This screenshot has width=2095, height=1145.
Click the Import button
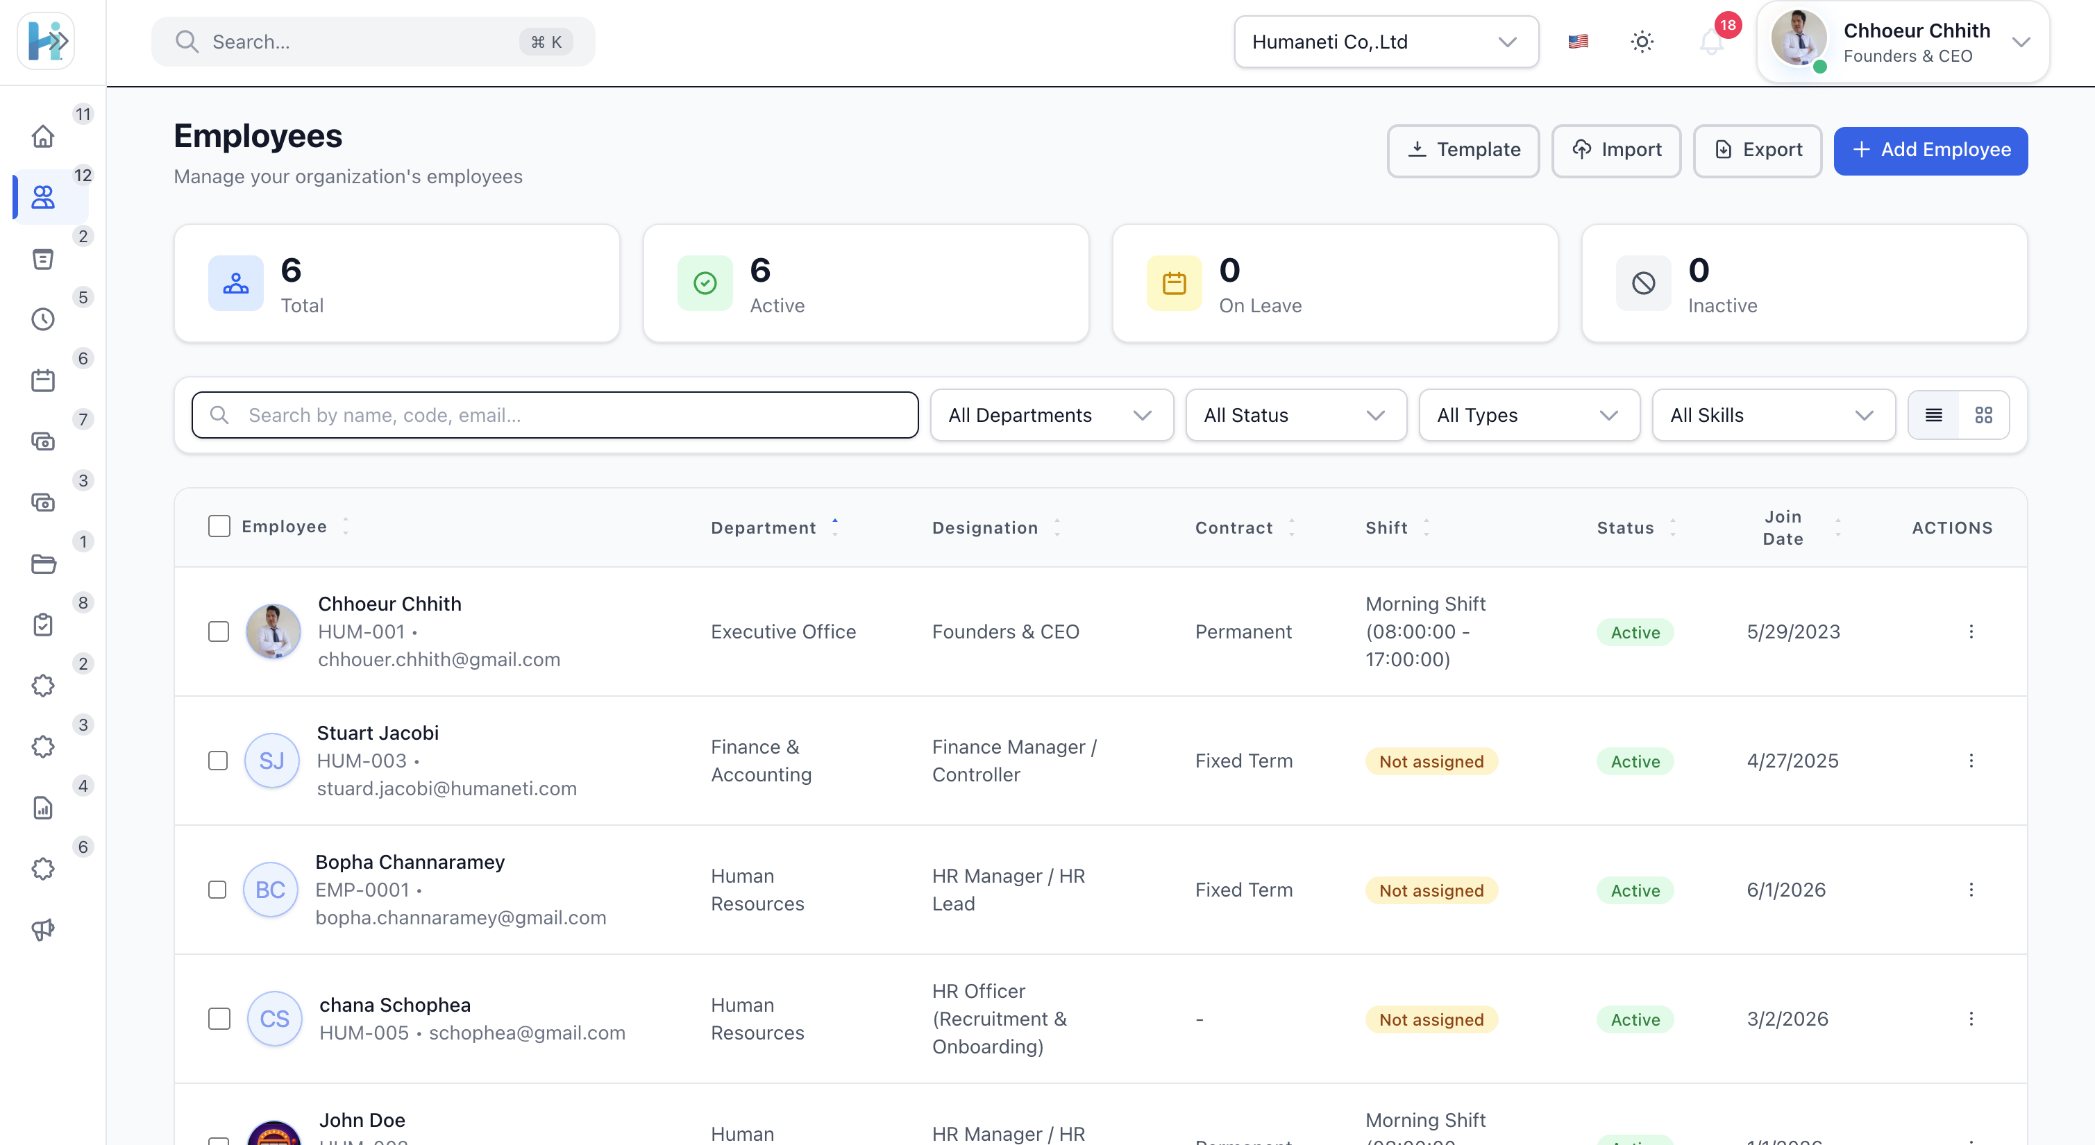(x=1616, y=151)
